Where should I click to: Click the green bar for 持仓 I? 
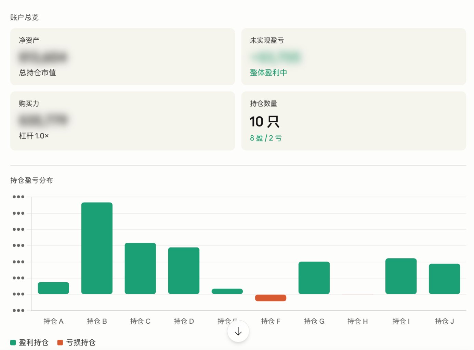coord(401,276)
